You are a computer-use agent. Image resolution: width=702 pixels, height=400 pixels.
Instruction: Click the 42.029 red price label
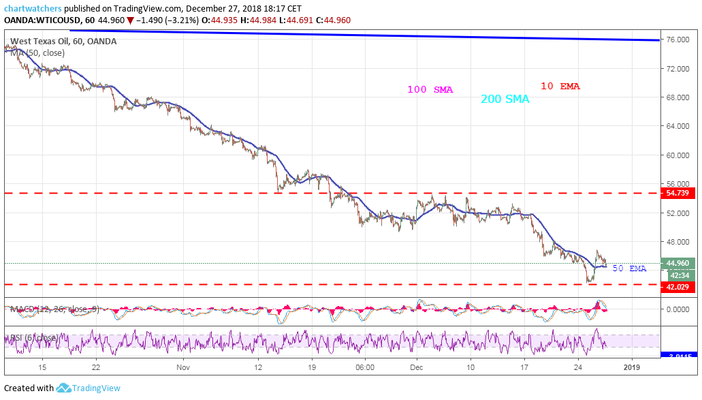(677, 287)
